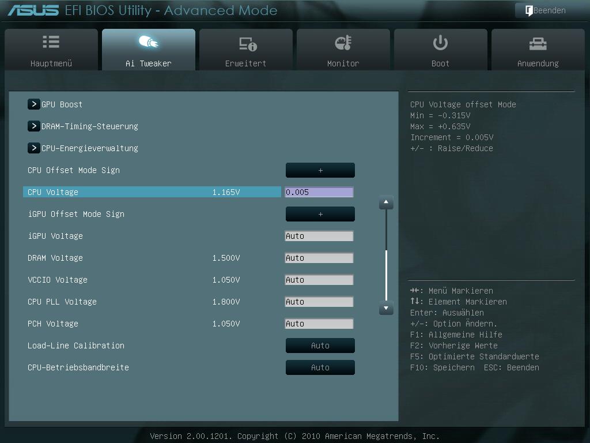Expand the GPU Boost submenu arrow
The width and height of the screenshot is (590, 443).
(x=34, y=104)
